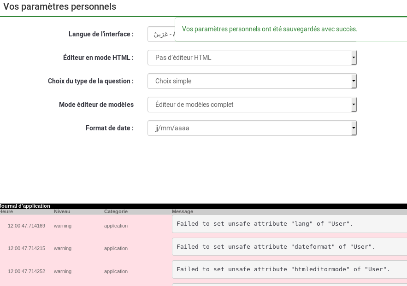Viewport: 407px width, 286px height.
Task: Click the "Éditeur en mode HTML :" label
Action: pyautogui.click(x=98, y=58)
